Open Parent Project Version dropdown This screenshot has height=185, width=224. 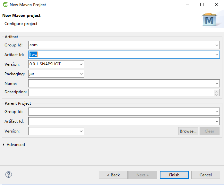click(x=81, y=131)
